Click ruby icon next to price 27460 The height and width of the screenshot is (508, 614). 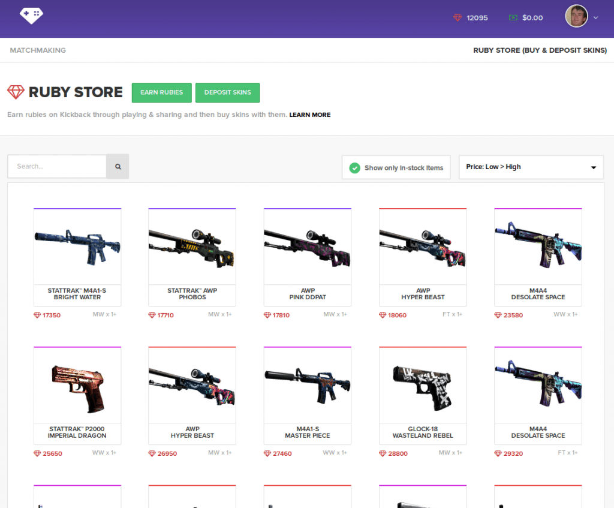(x=267, y=453)
